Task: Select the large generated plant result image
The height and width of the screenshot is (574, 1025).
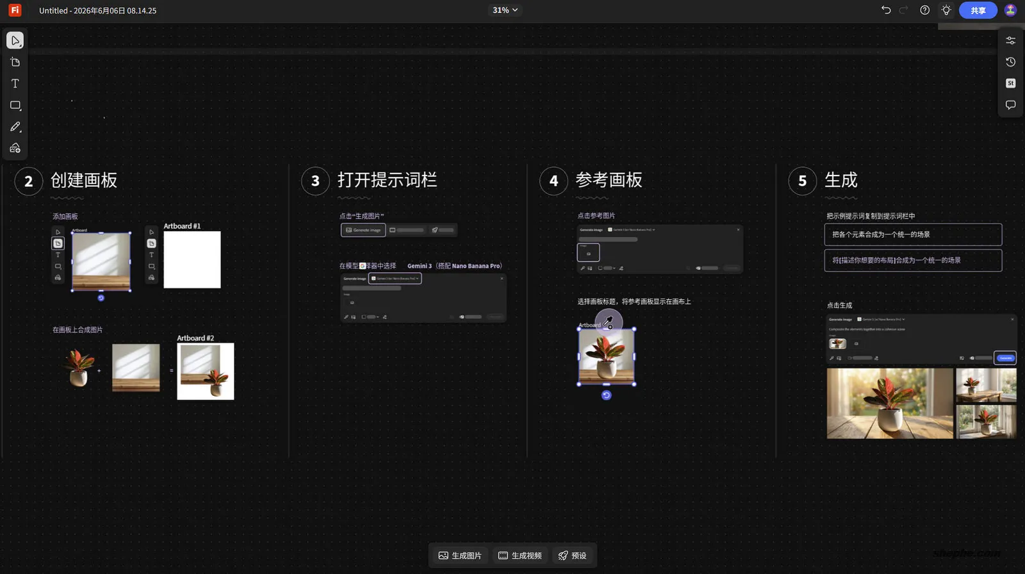Action: pos(890,404)
